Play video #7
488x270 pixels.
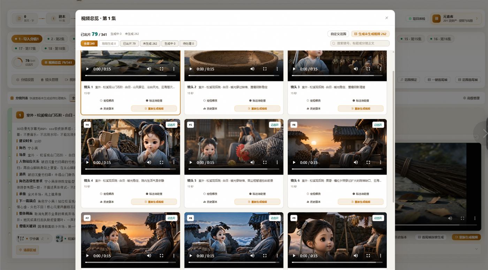[87, 256]
